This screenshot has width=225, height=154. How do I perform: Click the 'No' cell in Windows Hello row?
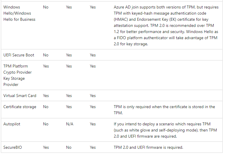46,7
